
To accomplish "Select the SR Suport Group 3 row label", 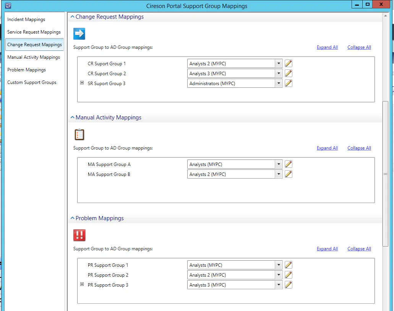I will tap(106, 84).
